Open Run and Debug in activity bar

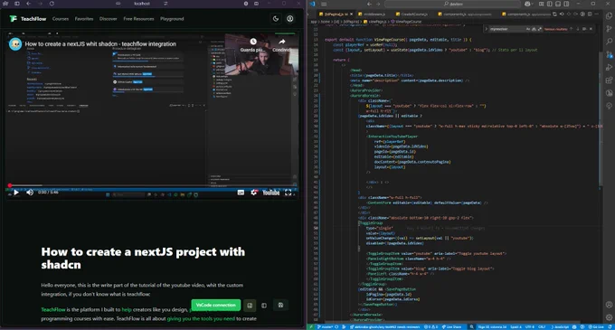[609, 68]
